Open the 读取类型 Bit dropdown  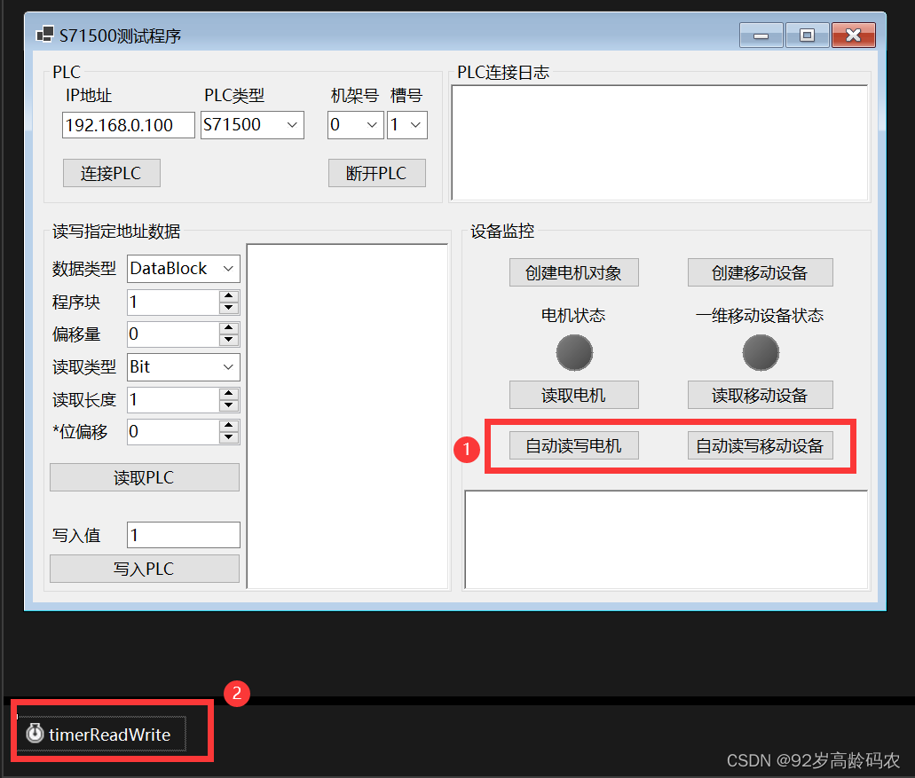[183, 367]
